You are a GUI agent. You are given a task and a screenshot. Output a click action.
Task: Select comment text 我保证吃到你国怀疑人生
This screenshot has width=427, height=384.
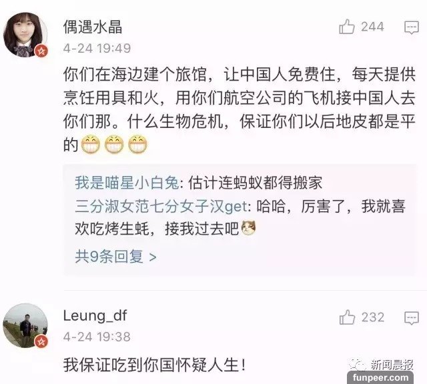[154, 365]
